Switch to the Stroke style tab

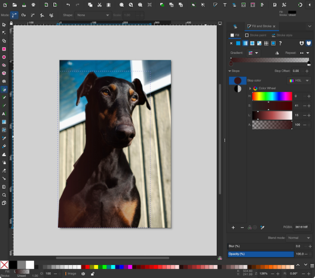click(x=282, y=35)
